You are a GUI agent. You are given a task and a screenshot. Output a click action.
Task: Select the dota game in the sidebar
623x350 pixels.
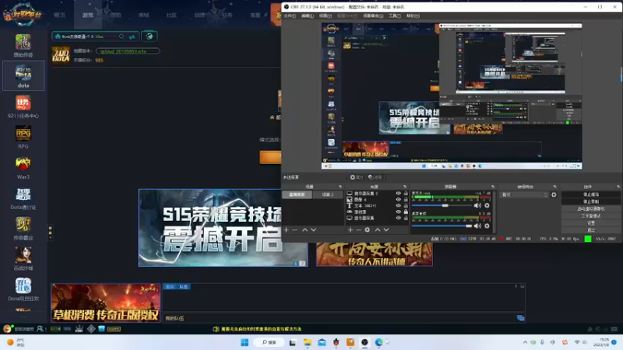(23, 75)
